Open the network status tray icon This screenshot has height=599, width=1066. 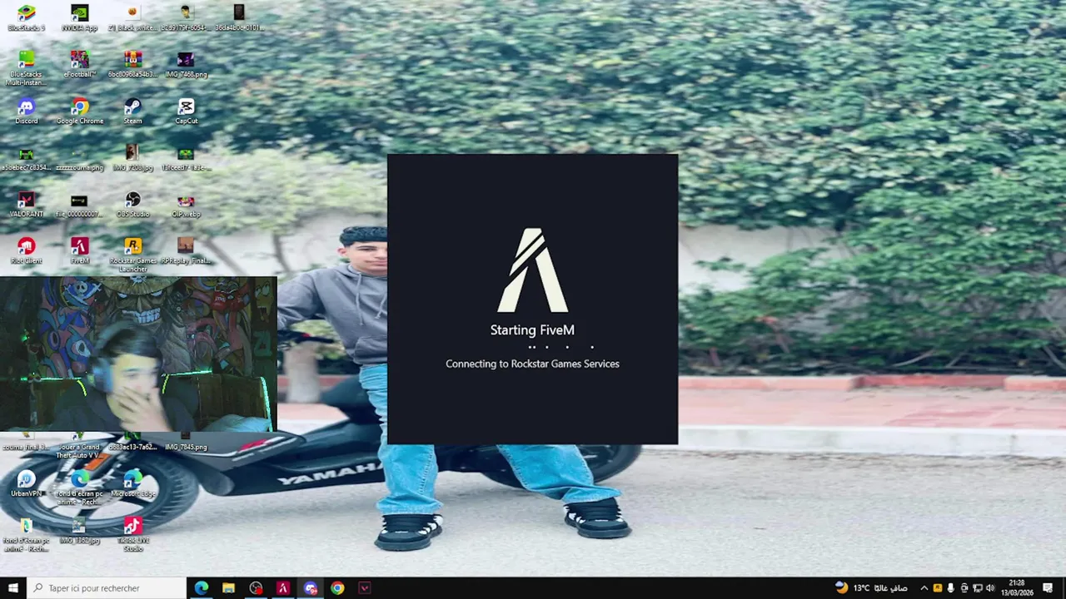click(x=977, y=588)
